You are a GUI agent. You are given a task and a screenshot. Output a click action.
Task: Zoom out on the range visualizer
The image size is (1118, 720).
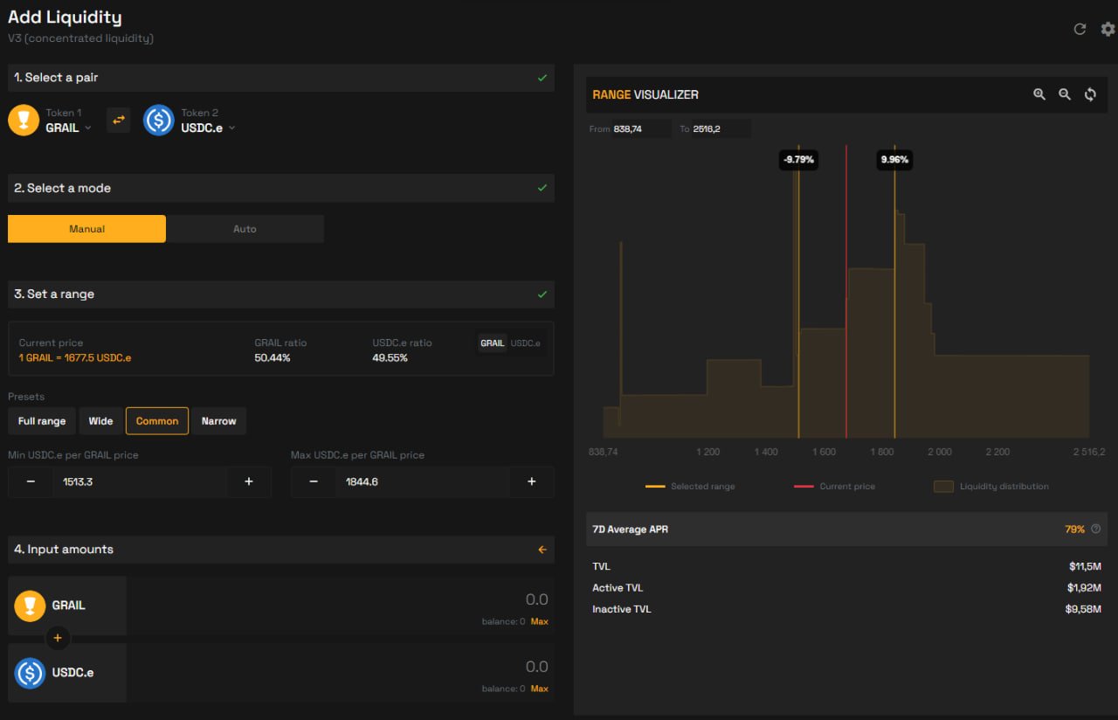(1064, 94)
